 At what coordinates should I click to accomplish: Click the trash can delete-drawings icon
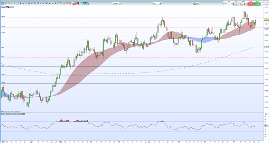(x=35, y=4)
